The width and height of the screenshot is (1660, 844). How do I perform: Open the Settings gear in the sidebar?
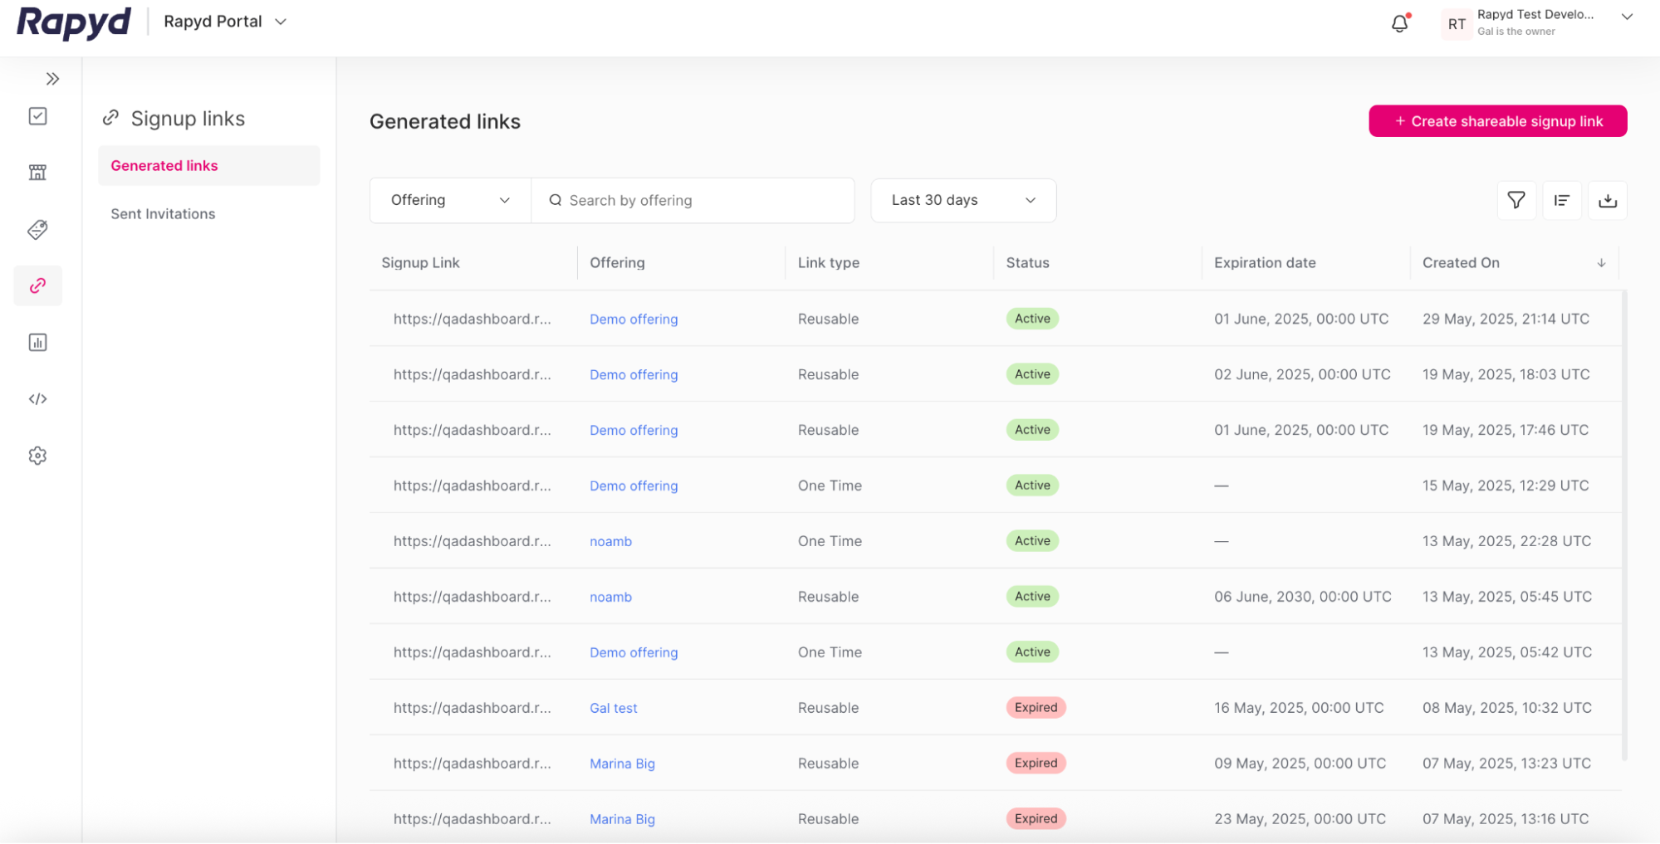click(x=37, y=455)
